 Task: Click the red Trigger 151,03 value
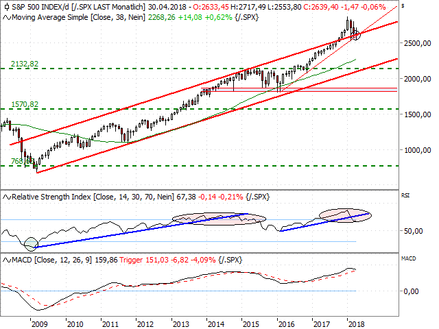point(144,260)
